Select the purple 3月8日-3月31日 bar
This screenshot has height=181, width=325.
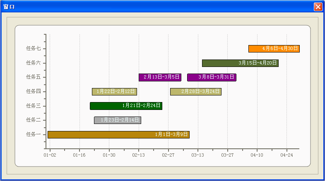[212, 77]
